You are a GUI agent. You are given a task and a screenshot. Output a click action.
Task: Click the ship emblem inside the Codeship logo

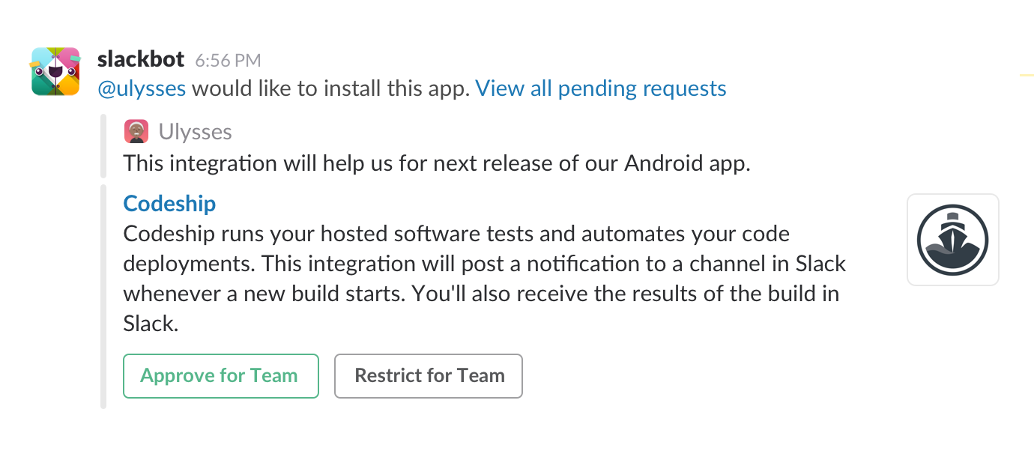point(952,240)
